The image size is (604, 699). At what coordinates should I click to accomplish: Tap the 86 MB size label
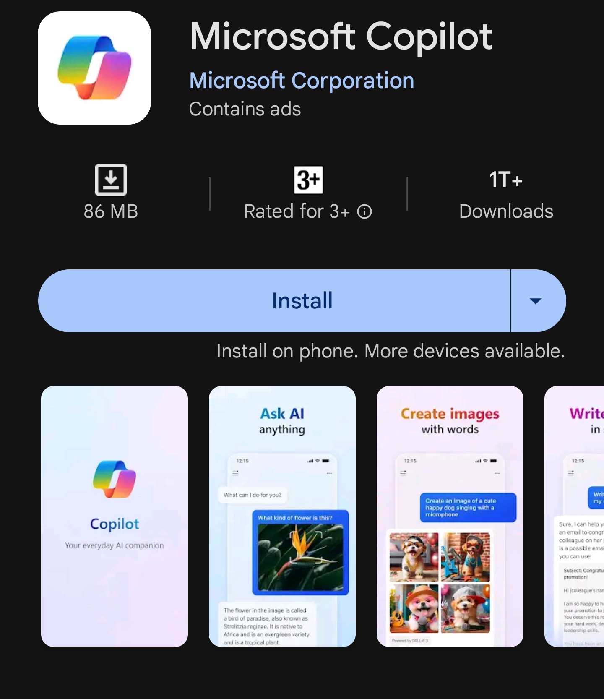pos(111,211)
